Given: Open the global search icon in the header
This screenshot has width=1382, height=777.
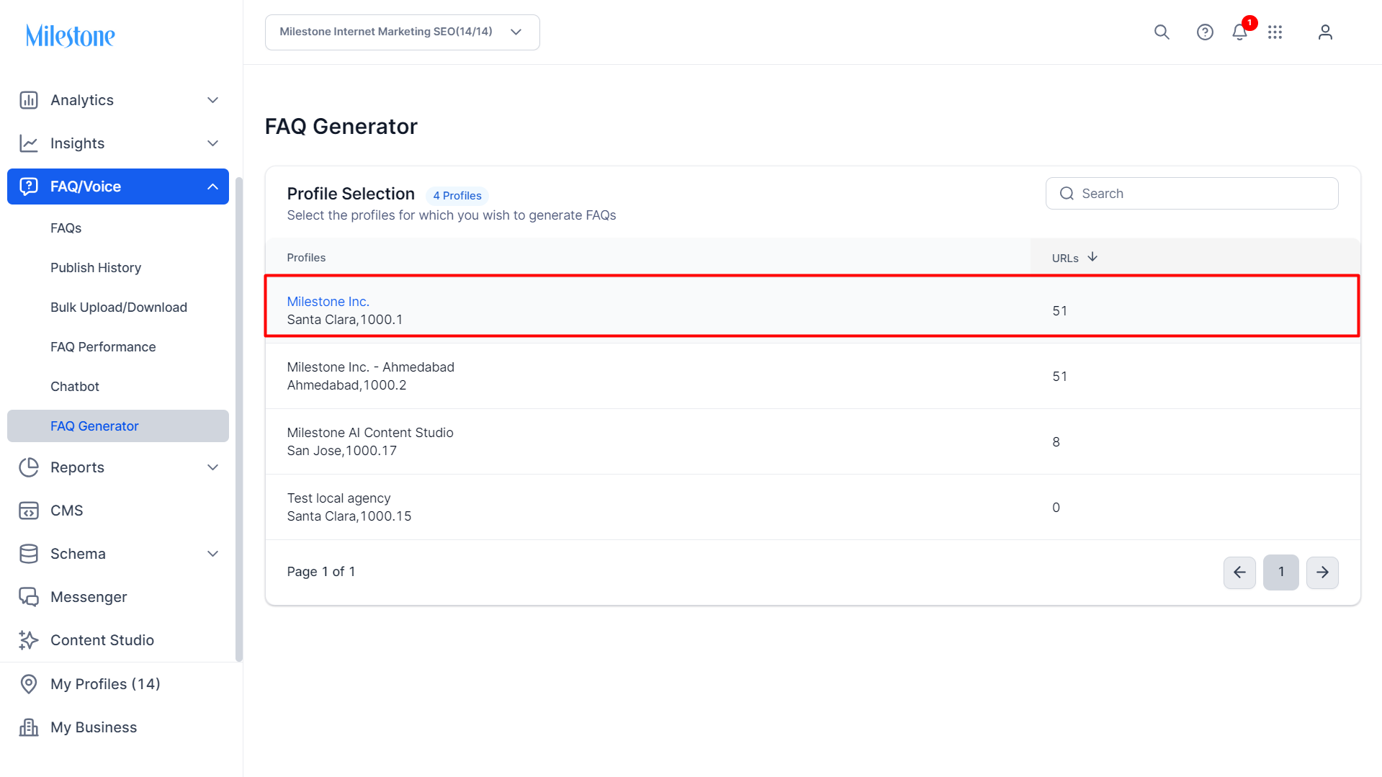Looking at the screenshot, I should click(x=1162, y=32).
